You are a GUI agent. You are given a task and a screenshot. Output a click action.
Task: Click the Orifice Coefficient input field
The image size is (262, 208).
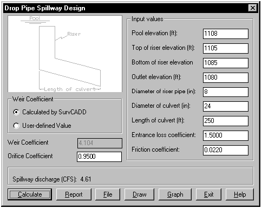pos(100,157)
